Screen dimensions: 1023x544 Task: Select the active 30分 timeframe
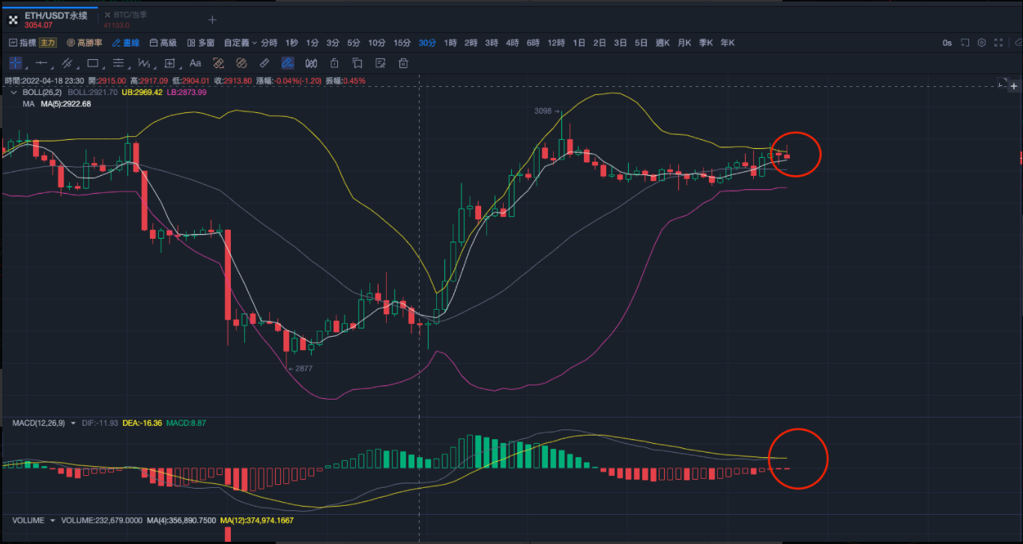point(427,43)
